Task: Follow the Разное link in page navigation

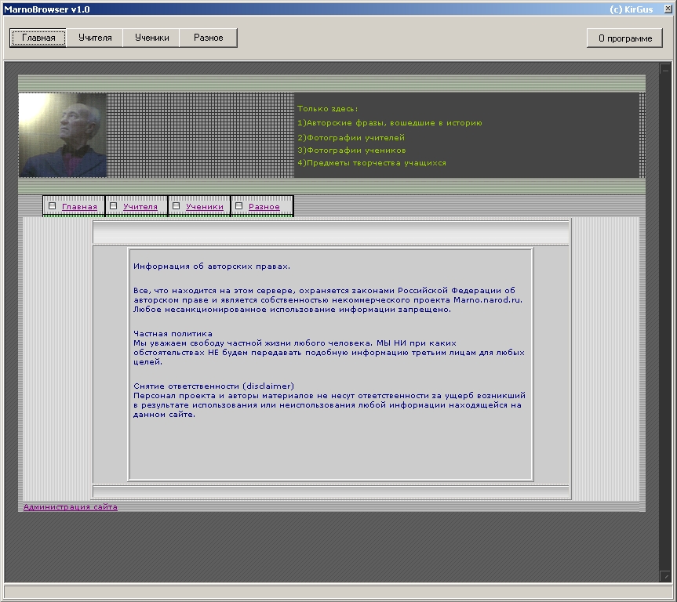Action: coord(264,207)
